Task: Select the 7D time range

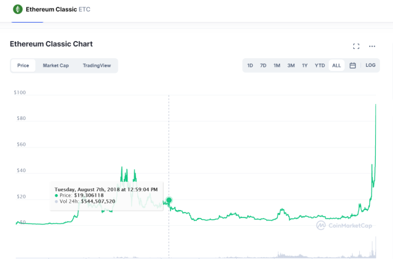Action: tap(263, 66)
